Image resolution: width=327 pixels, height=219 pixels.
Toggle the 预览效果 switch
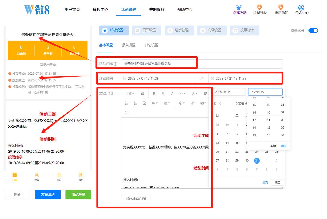click(313, 30)
